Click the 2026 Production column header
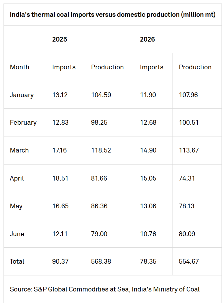This screenshot has width=223, height=307. coord(195,67)
